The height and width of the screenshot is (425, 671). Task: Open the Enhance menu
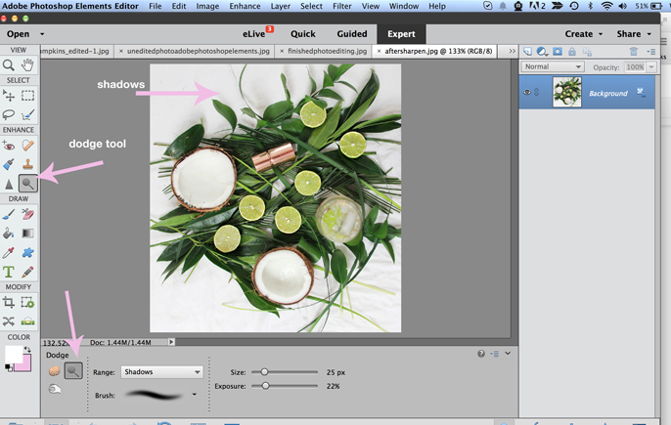[245, 6]
